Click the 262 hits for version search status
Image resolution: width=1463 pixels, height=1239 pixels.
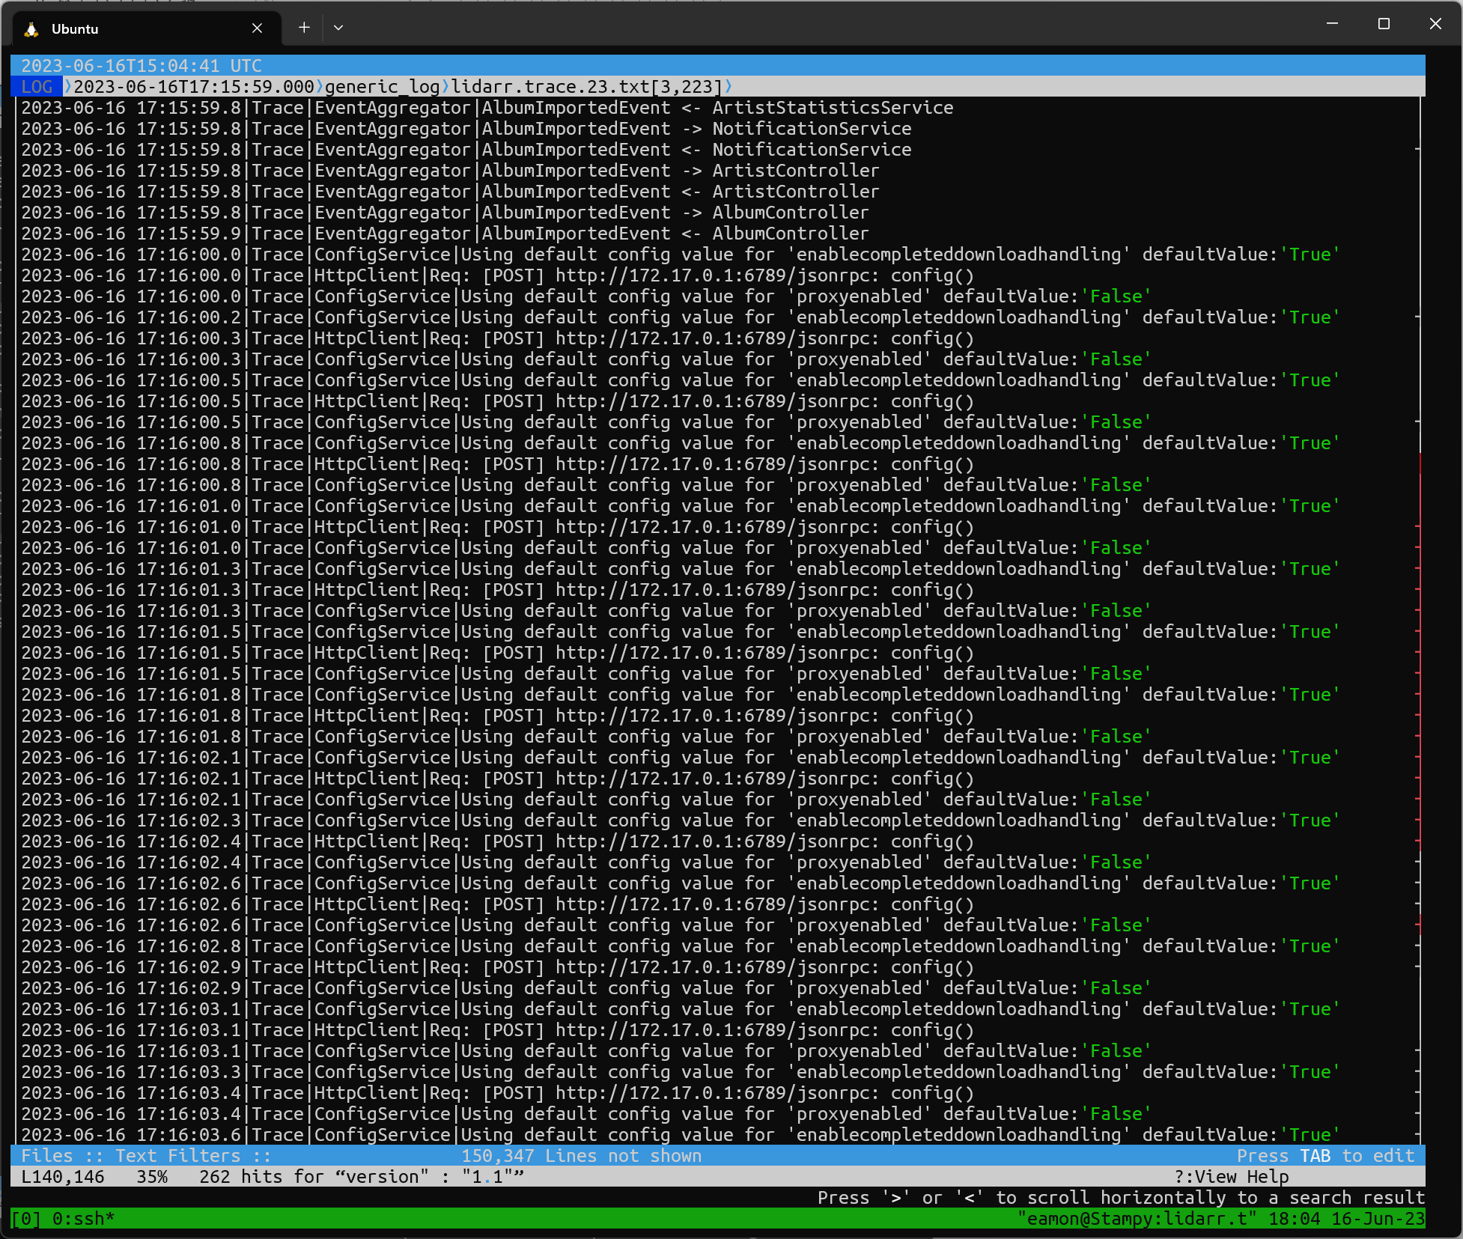coord(359,1176)
